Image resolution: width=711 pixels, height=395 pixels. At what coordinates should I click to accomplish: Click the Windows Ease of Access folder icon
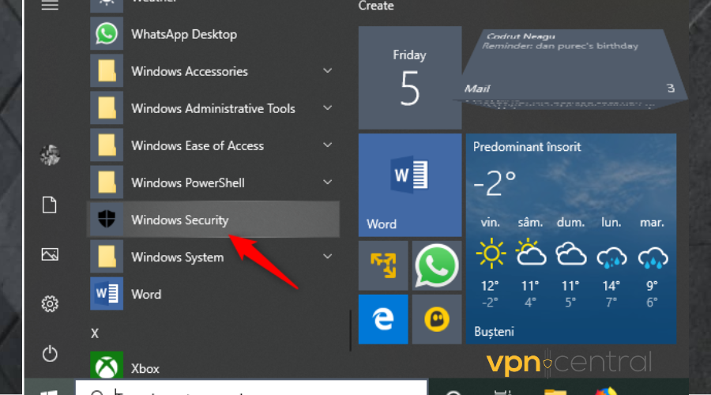(107, 145)
